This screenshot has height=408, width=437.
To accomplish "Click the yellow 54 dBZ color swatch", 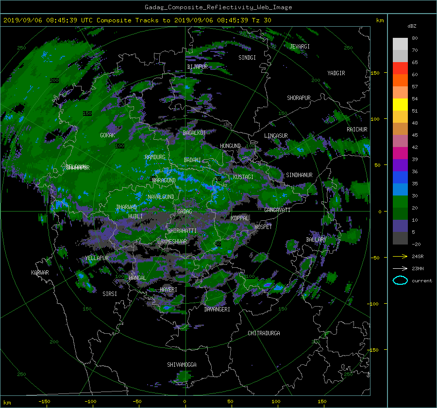I will click(x=400, y=104).
